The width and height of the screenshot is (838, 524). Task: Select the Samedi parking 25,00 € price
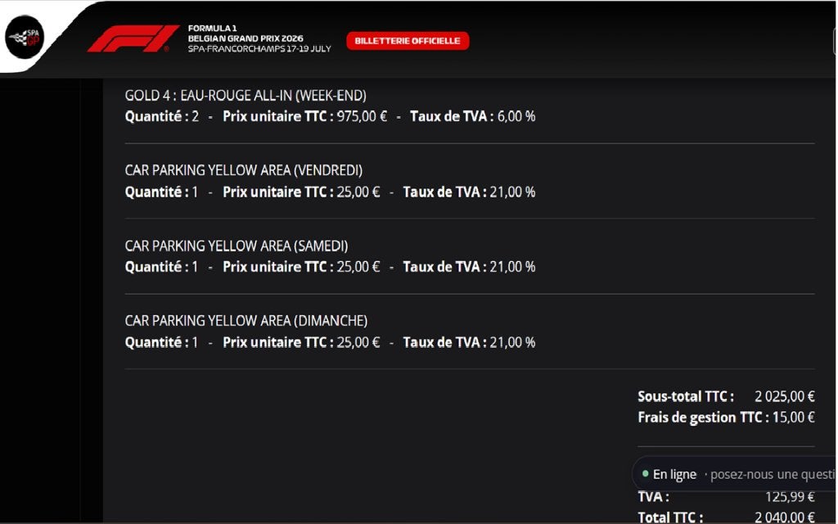[x=358, y=267]
